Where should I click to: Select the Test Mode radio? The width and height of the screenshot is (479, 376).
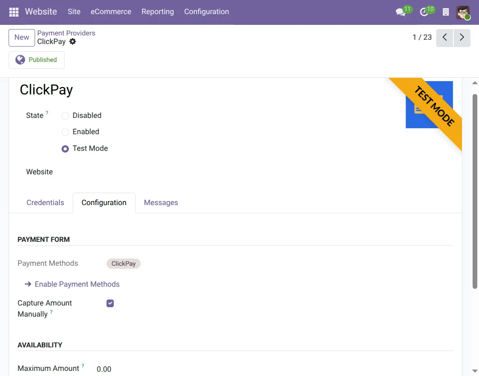click(x=65, y=149)
